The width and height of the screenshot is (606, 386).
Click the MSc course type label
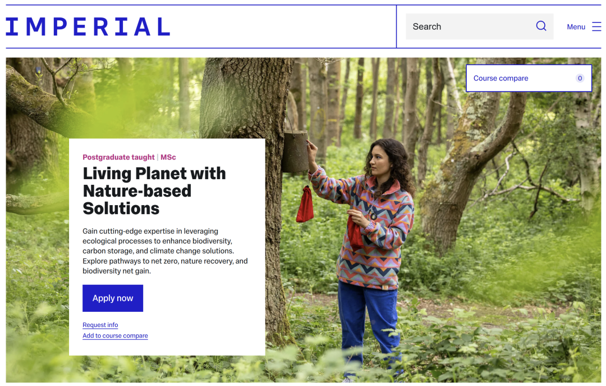[x=168, y=157]
